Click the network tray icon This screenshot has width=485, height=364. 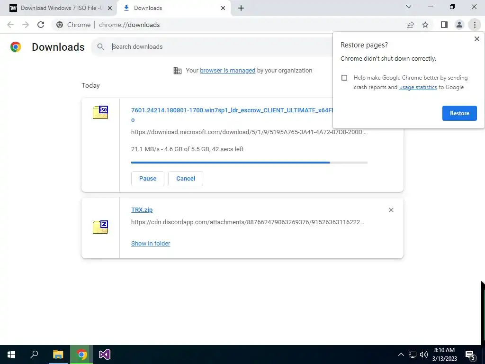click(x=413, y=355)
